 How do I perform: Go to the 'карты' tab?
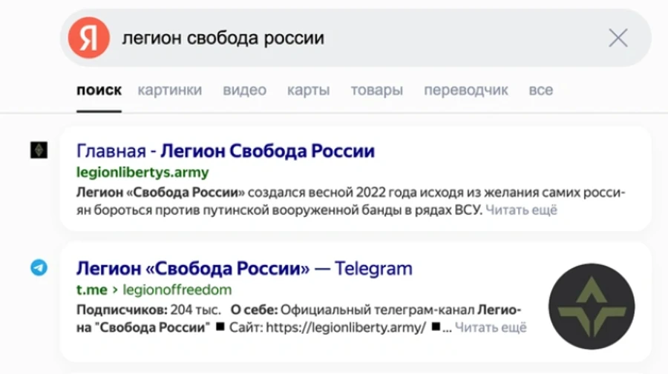(x=309, y=90)
